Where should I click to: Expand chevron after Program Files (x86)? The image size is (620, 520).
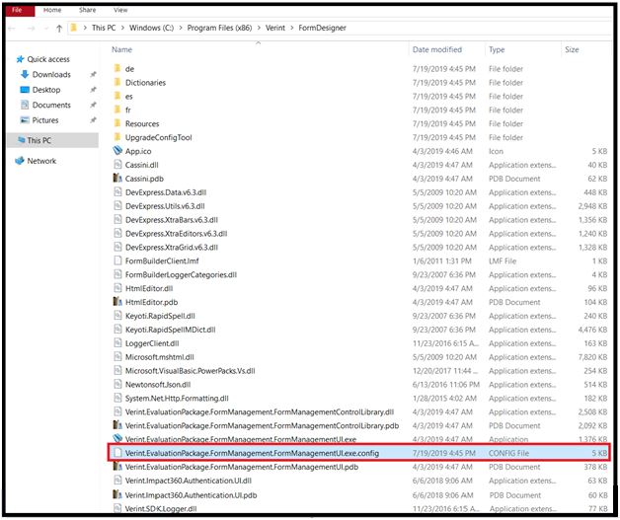tap(259, 28)
